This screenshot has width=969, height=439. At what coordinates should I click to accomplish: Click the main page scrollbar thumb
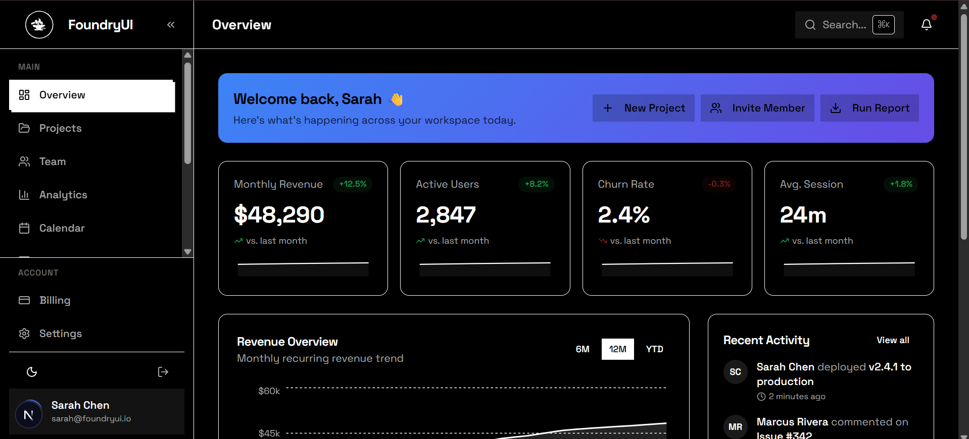point(964,126)
